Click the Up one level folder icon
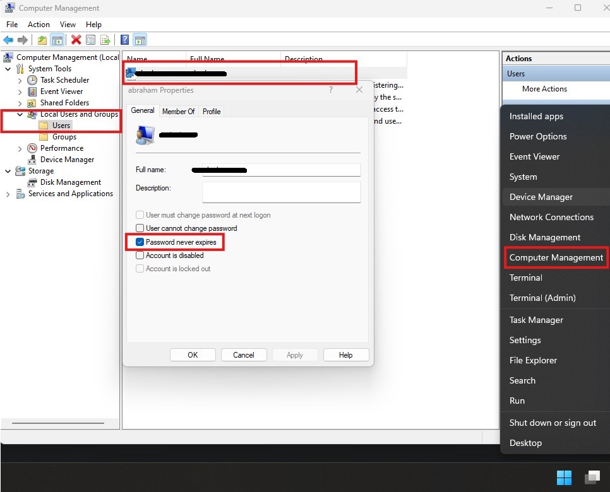This screenshot has width=610, height=492. coord(42,40)
